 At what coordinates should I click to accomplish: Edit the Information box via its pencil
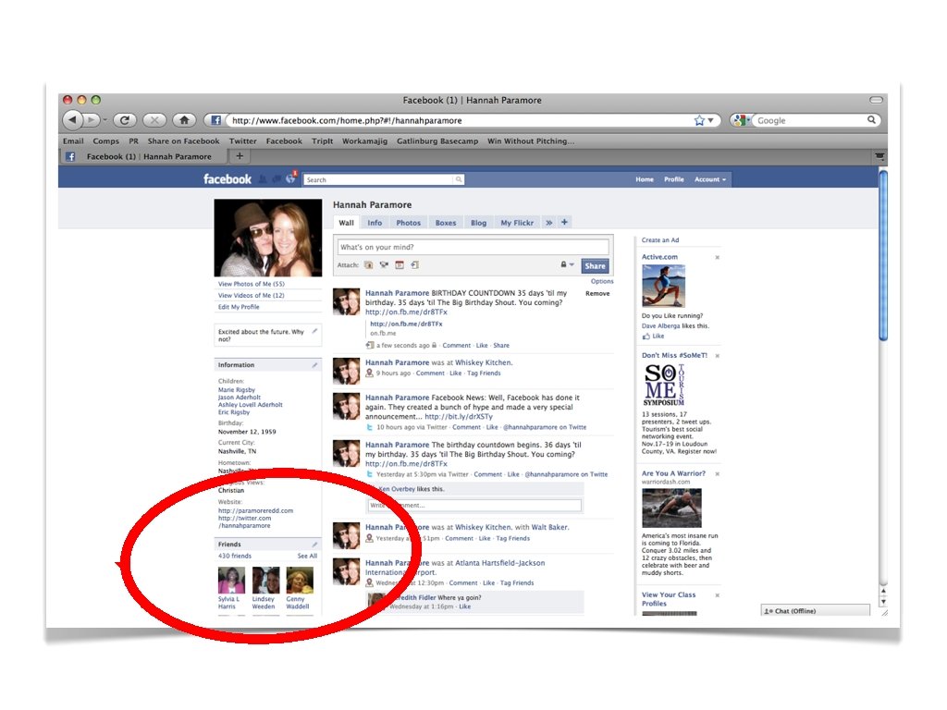point(314,364)
